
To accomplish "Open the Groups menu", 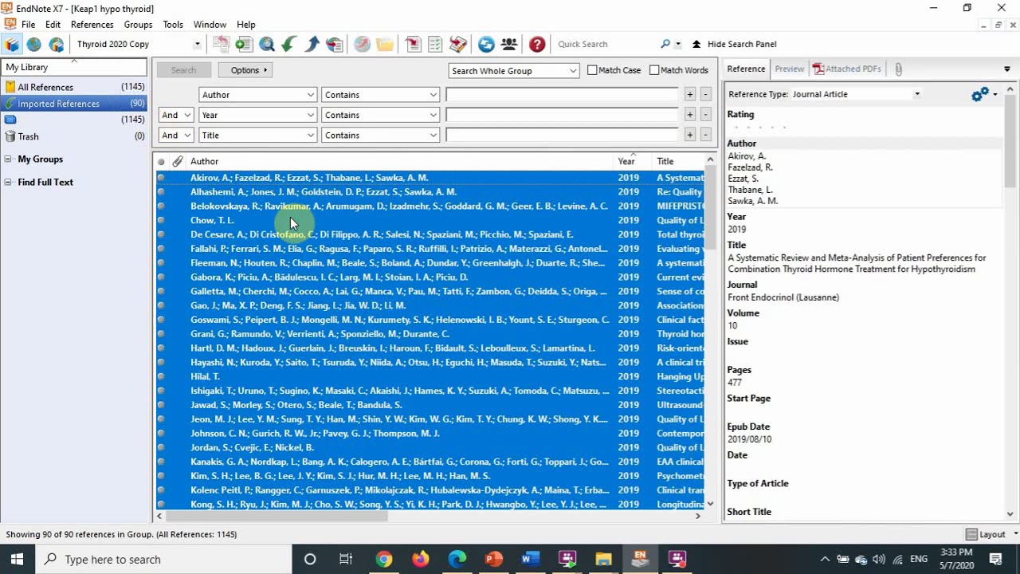I will point(138,25).
